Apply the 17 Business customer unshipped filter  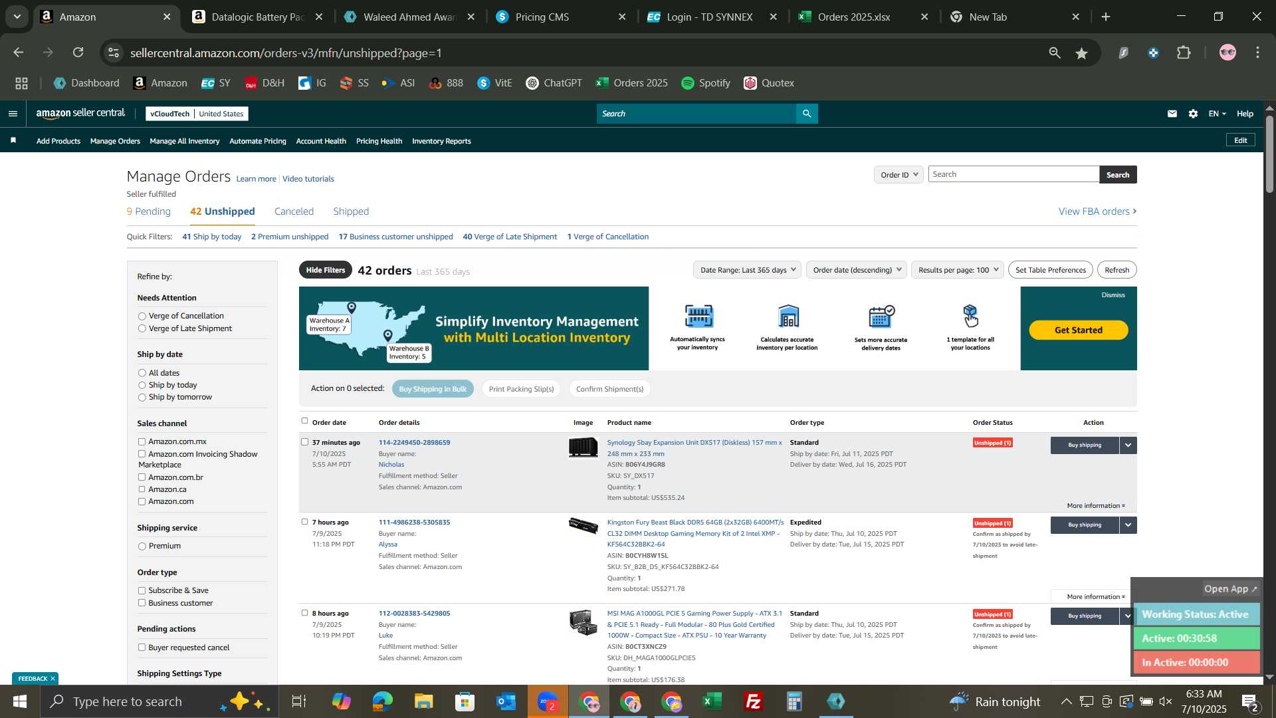click(x=395, y=237)
